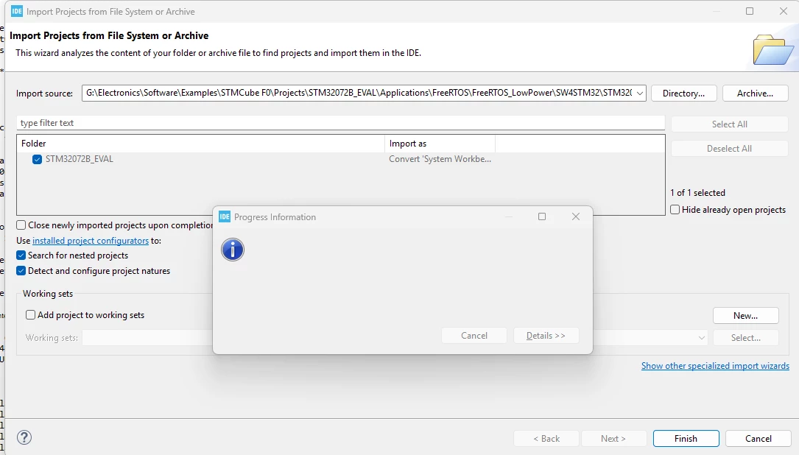Expand Details in Progress Information dialog
Viewport: 799px width, 455px height.
pyautogui.click(x=546, y=335)
